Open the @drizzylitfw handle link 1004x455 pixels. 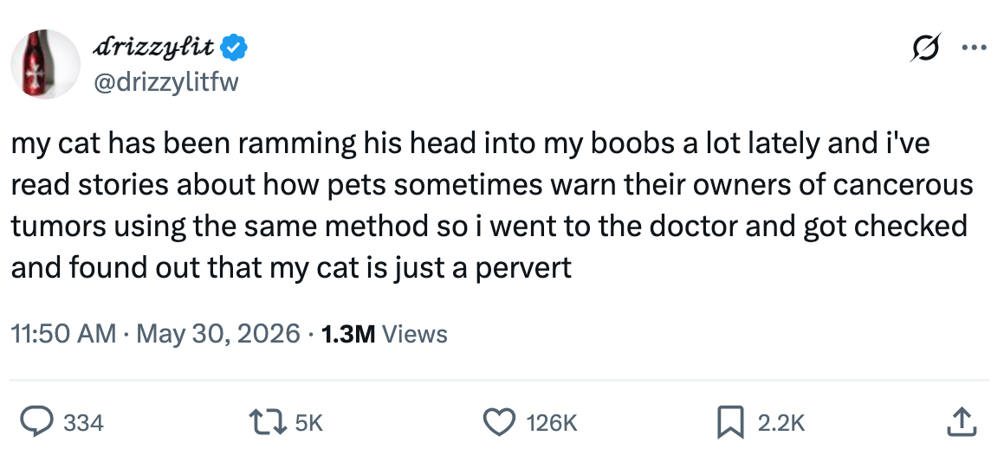165,83
